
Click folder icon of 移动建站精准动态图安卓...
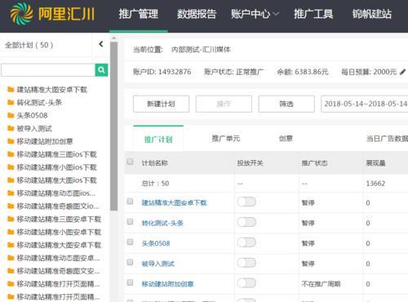pos(11,258)
